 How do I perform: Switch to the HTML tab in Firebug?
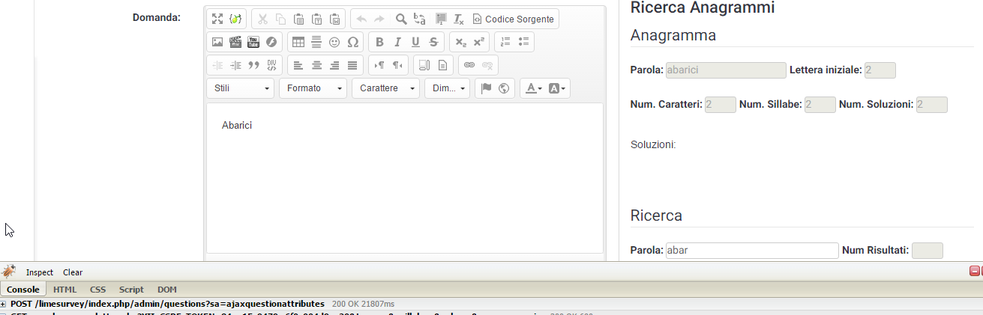(64, 289)
